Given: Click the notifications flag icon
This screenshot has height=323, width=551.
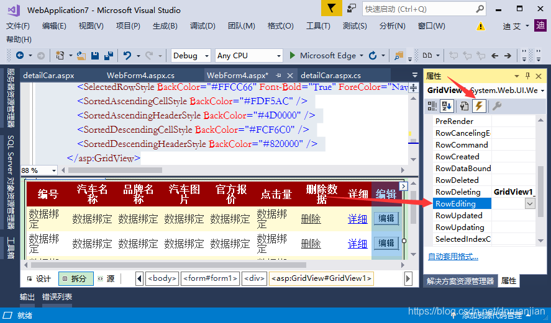Looking at the screenshot, I should pos(331,9).
